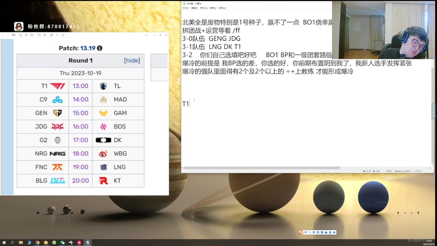437x246 pixels.
Task: Rotate the image in the viewer
Action: coord(39,35)
